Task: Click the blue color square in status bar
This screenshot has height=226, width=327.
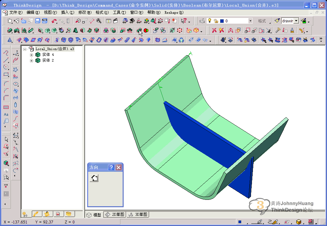Action: pyautogui.click(x=240, y=222)
